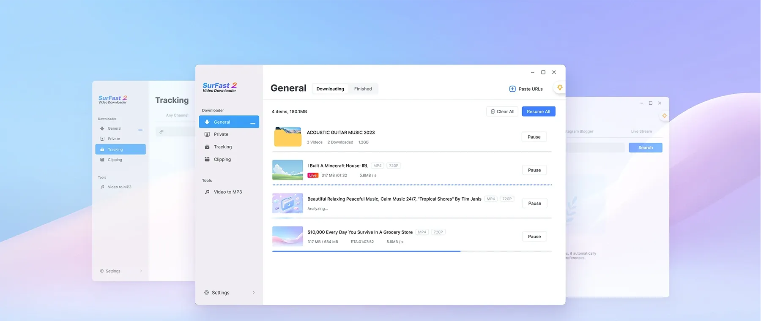
Task: Open Tracking section in main sidebar
Action: (x=222, y=147)
